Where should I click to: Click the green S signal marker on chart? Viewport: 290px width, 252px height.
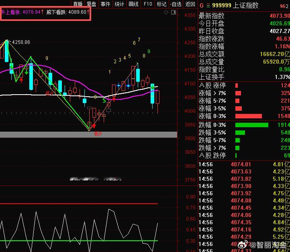coord(104,100)
